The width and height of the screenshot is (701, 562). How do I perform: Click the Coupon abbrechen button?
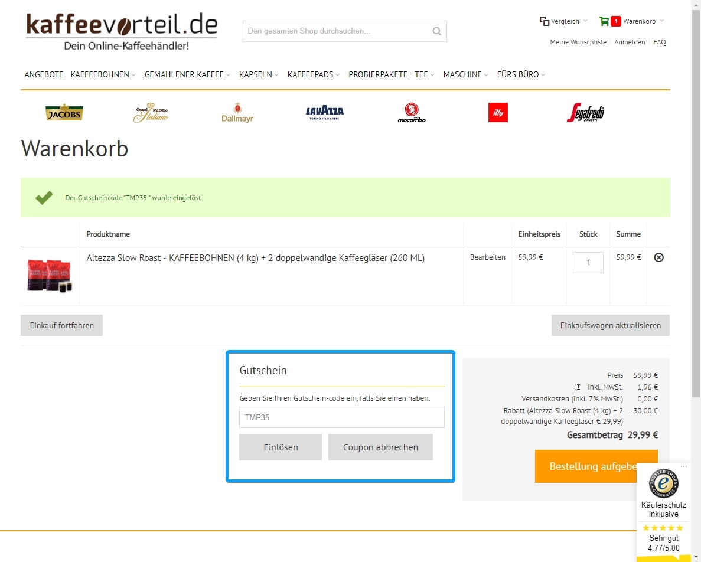380,447
